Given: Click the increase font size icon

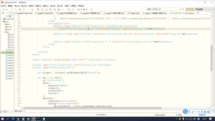Looking at the screenshot, I should coord(69,9).
